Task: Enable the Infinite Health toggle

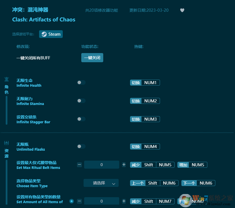Action: 81,82
